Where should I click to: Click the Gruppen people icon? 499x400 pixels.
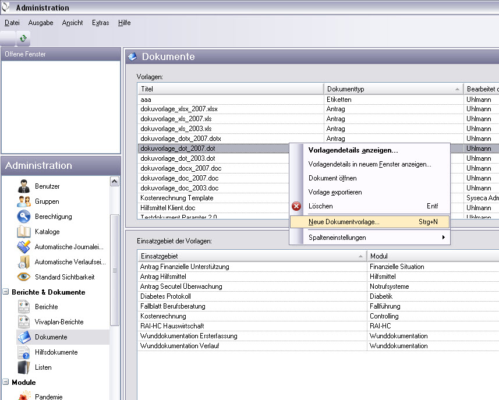pos(24,201)
